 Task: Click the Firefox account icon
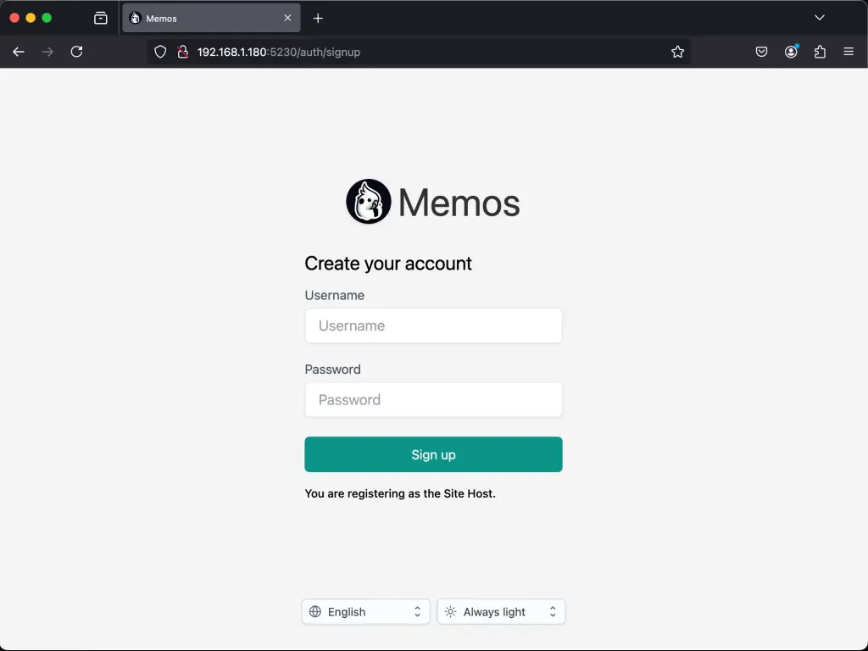click(x=791, y=52)
